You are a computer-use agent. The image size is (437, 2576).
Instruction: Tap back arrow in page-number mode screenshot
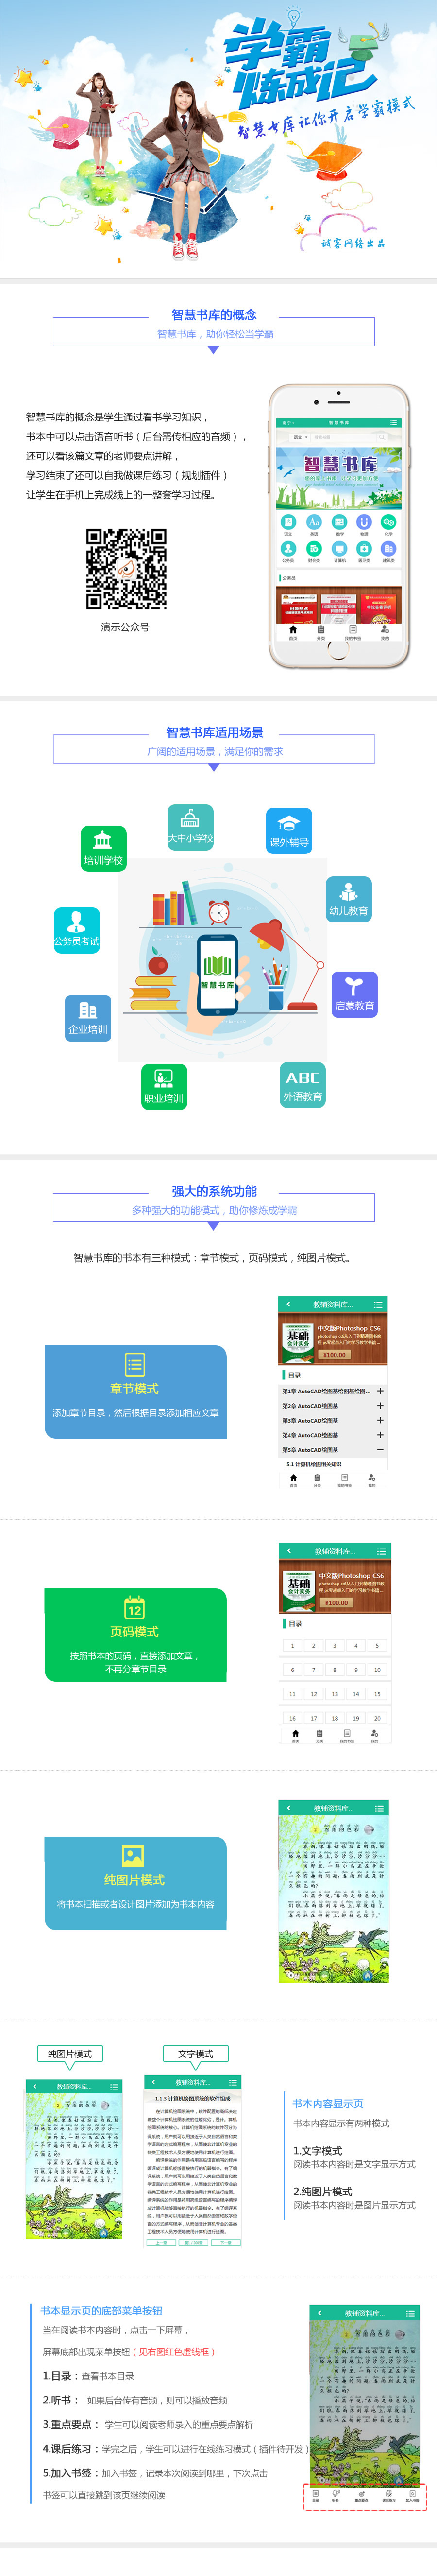tap(289, 1550)
